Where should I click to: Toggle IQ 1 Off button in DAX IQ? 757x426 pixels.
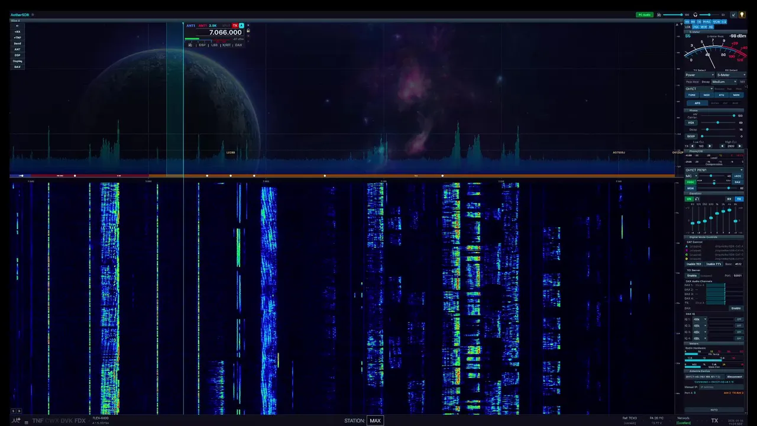739,319
